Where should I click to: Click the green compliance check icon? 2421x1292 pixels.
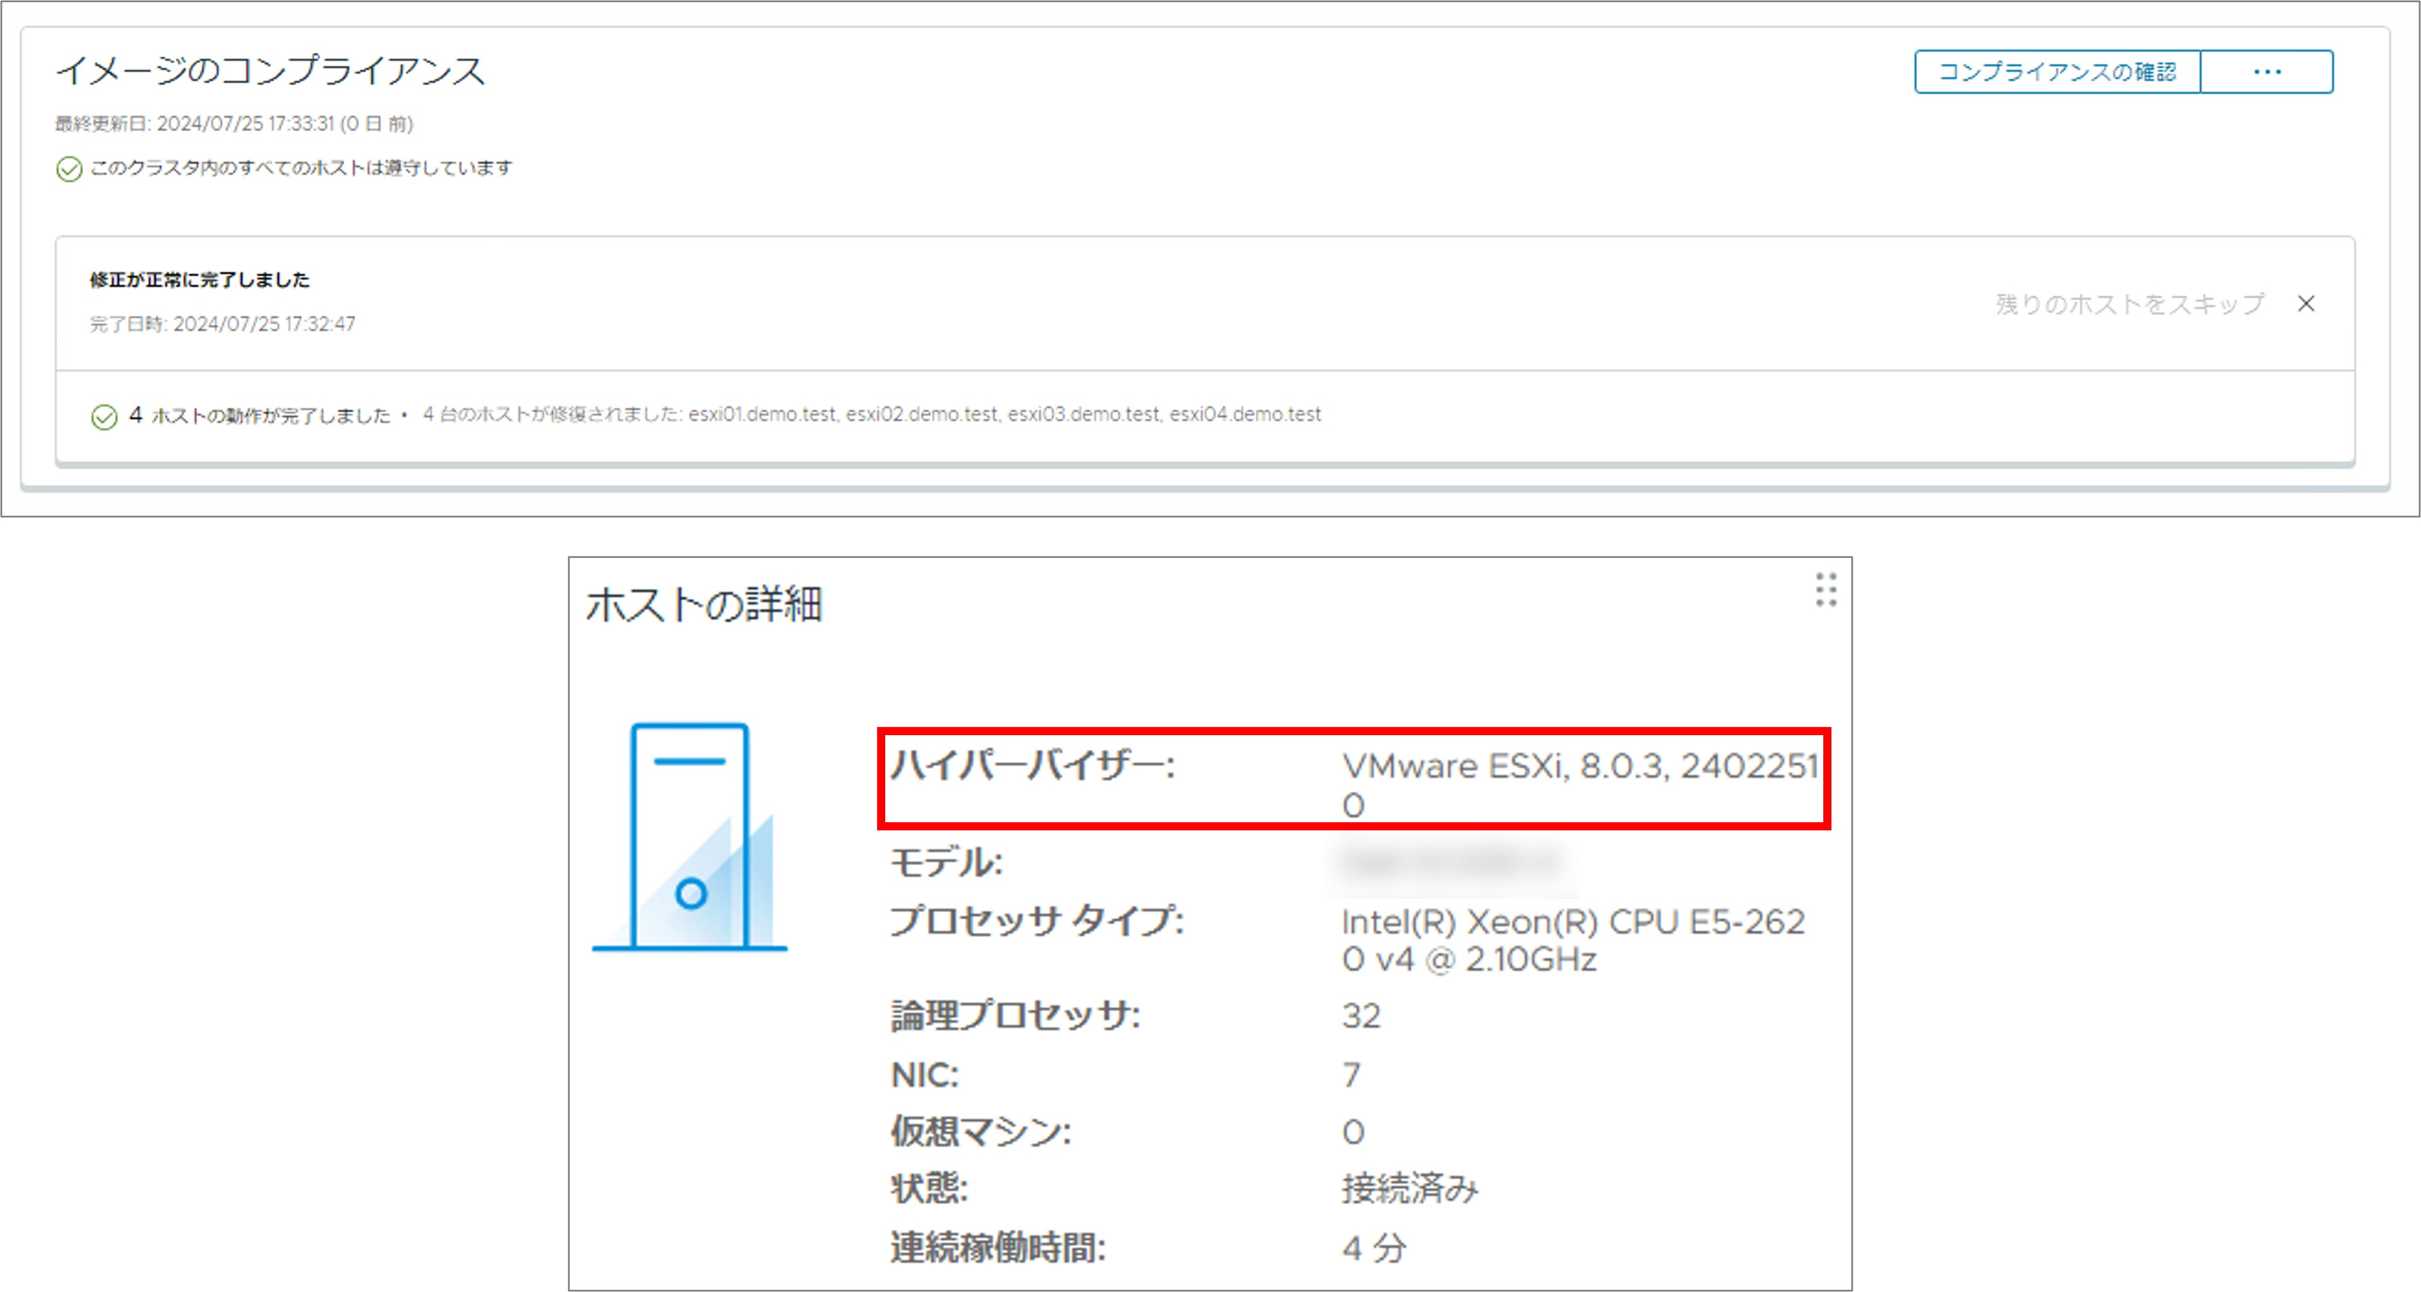70,169
